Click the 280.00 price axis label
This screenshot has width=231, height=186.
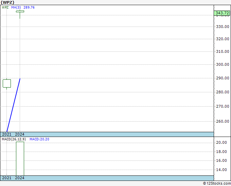point(222,92)
